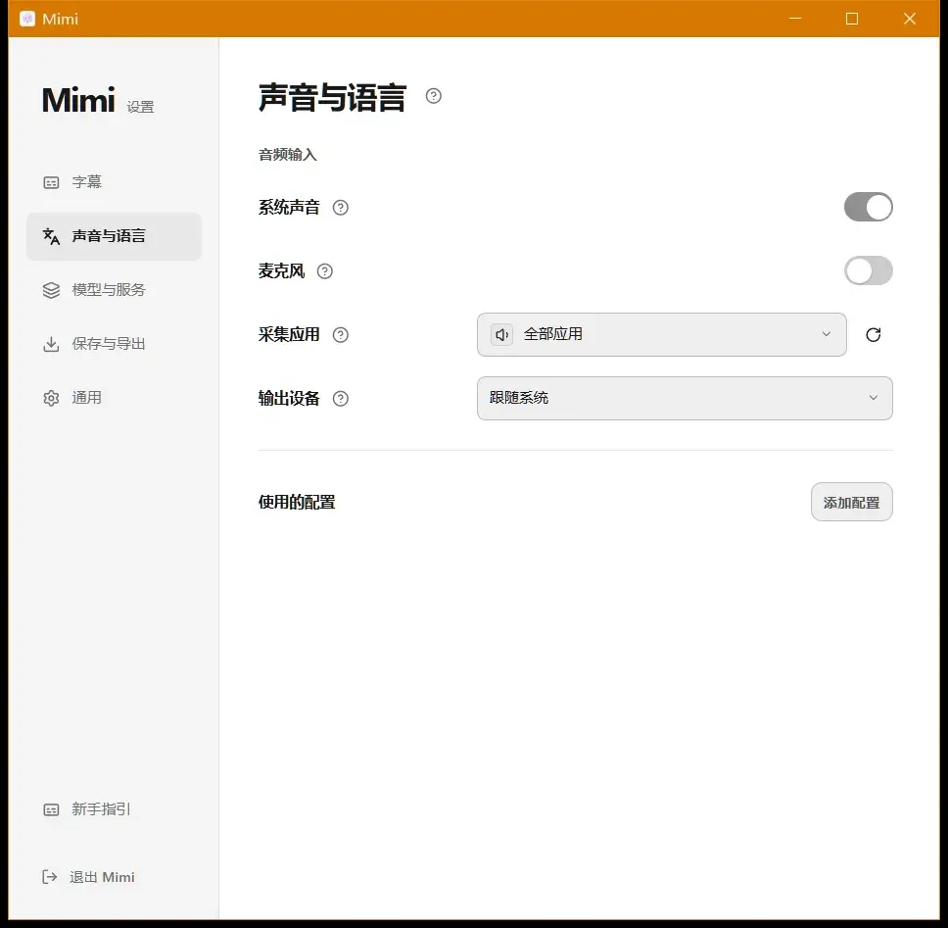Maximize the Mimi window
948x928 pixels.
pos(852,19)
